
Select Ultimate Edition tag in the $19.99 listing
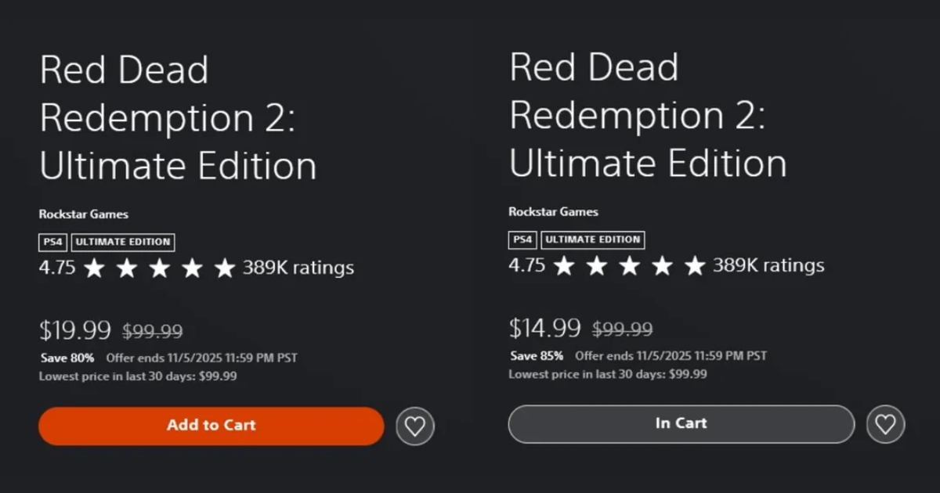(123, 243)
